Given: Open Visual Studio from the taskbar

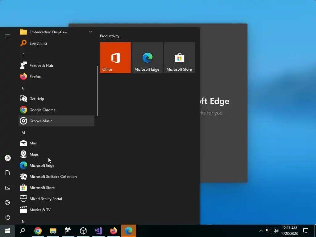Looking at the screenshot, I should tap(98, 231).
